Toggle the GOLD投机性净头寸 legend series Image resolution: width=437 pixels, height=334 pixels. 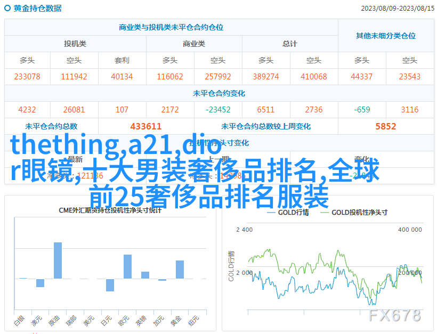(354, 213)
